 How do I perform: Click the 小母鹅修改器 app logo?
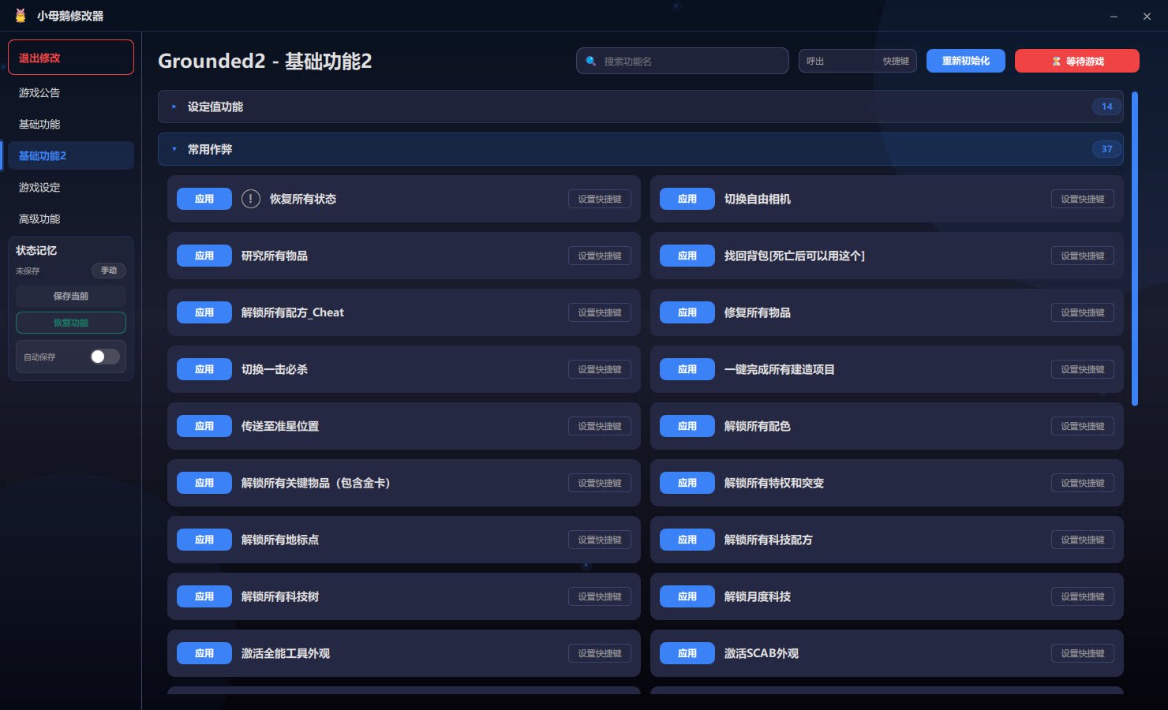click(21, 16)
